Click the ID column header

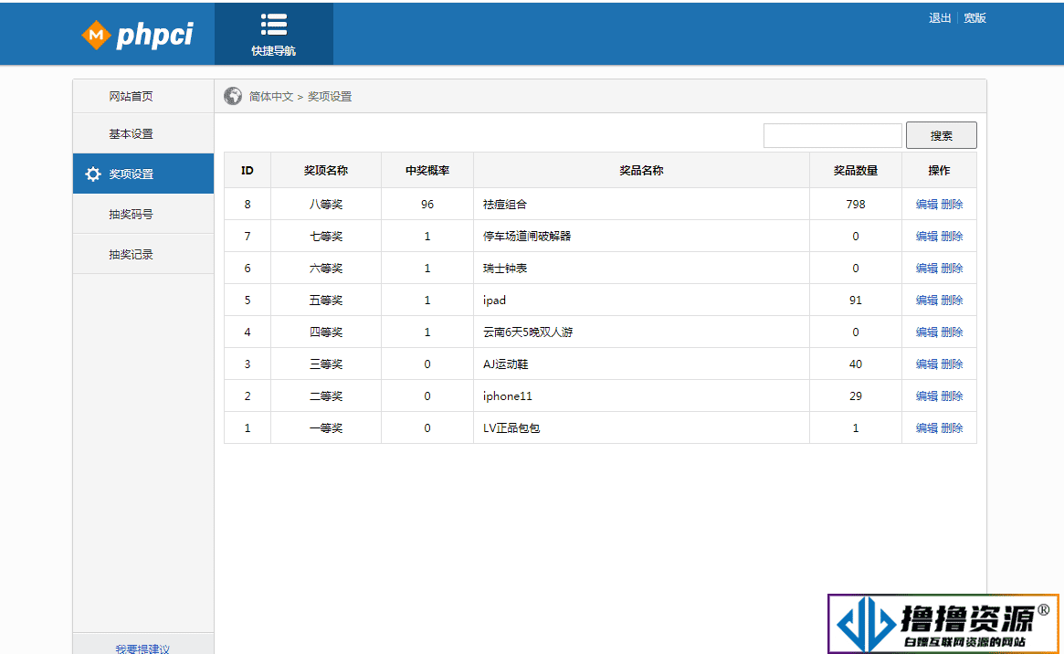coord(247,170)
